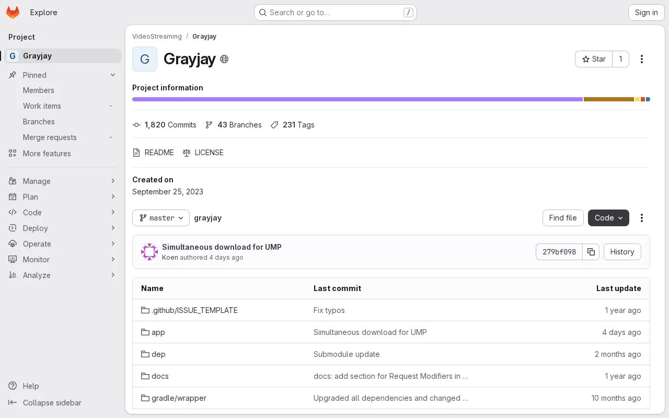Collapse the Pinned section
The height and width of the screenshot is (418, 669).
click(63, 75)
